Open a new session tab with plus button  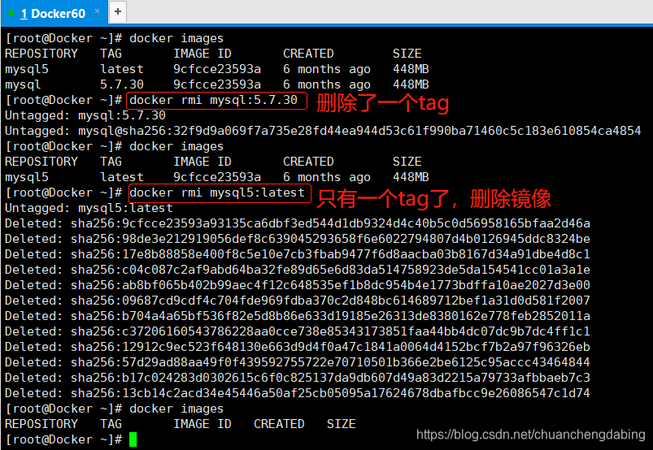point(118,11)
